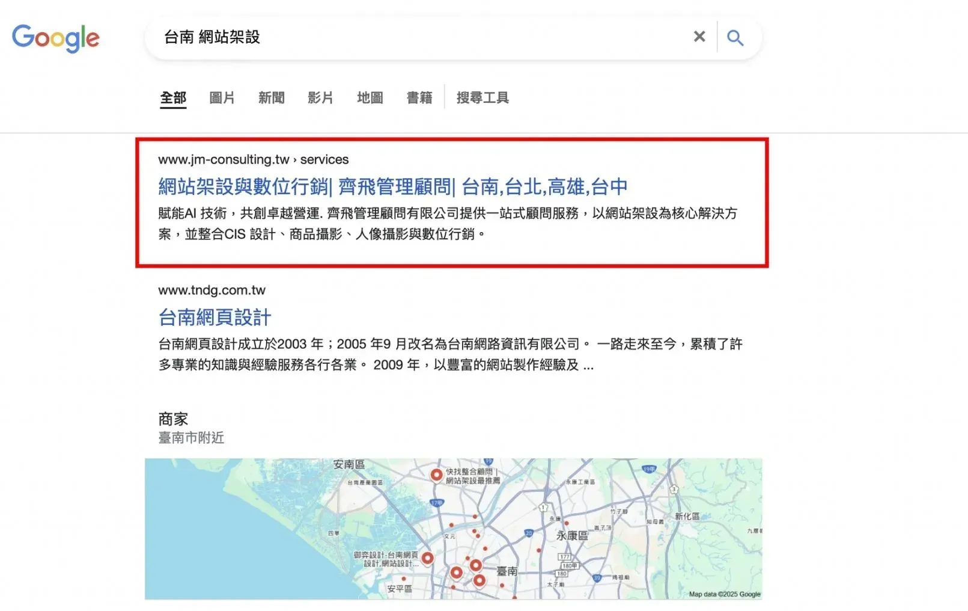The image size is (968, 611).
Task: Click the 臺南市附近 subtitle
Action: pyautogui.click(x=191, y=438)
